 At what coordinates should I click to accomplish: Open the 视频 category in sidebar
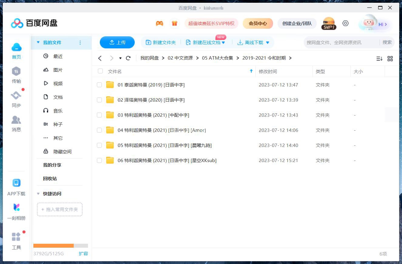pyautogui.click(x=58, y=83)
